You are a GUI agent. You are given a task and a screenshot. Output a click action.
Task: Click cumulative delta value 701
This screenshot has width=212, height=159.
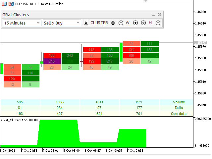[x=139, y=114]
